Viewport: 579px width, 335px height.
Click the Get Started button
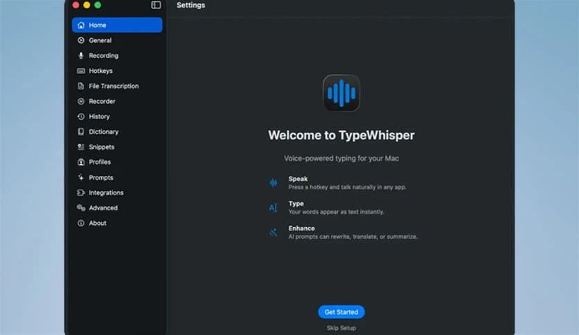click(341, 312)
